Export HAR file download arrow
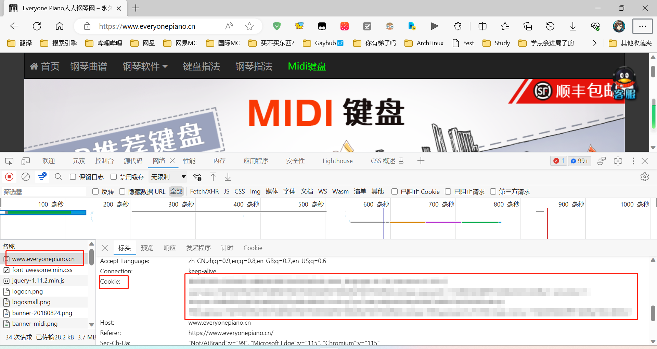 228,177
